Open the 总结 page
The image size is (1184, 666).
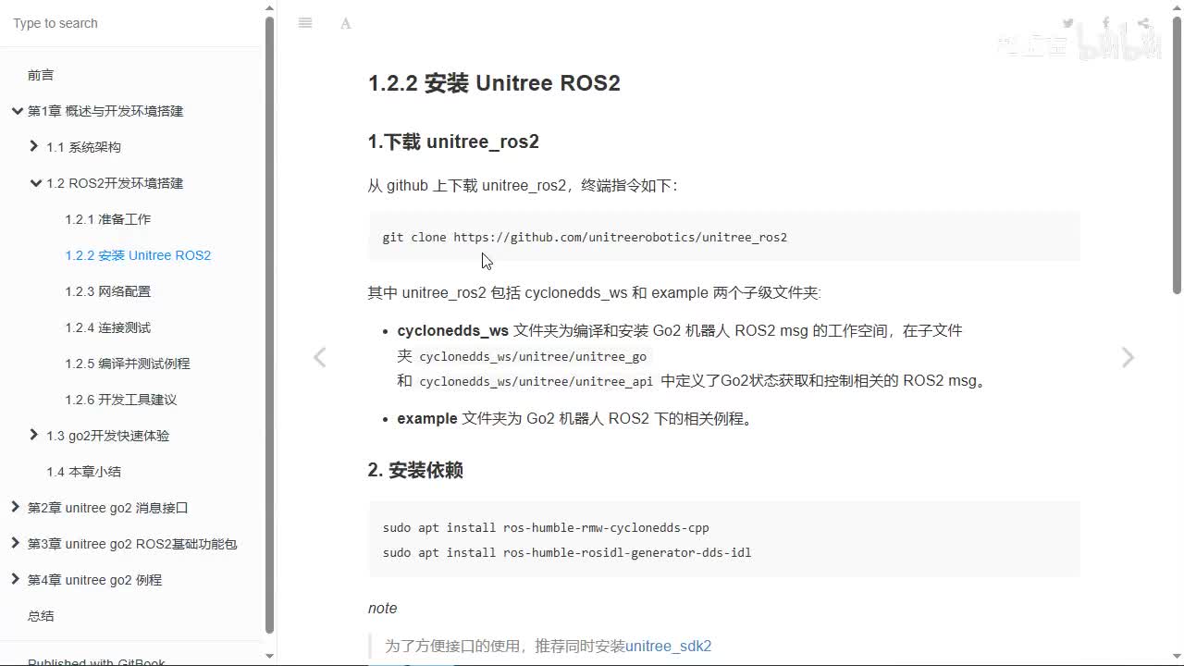[x=41, y=616]
